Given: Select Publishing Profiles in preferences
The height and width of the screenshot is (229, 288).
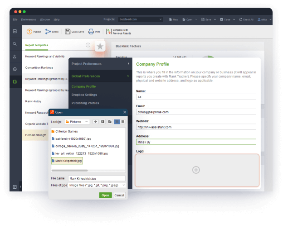Looking at the screenshot, I should pyautogui.click(x=85, y=103).
